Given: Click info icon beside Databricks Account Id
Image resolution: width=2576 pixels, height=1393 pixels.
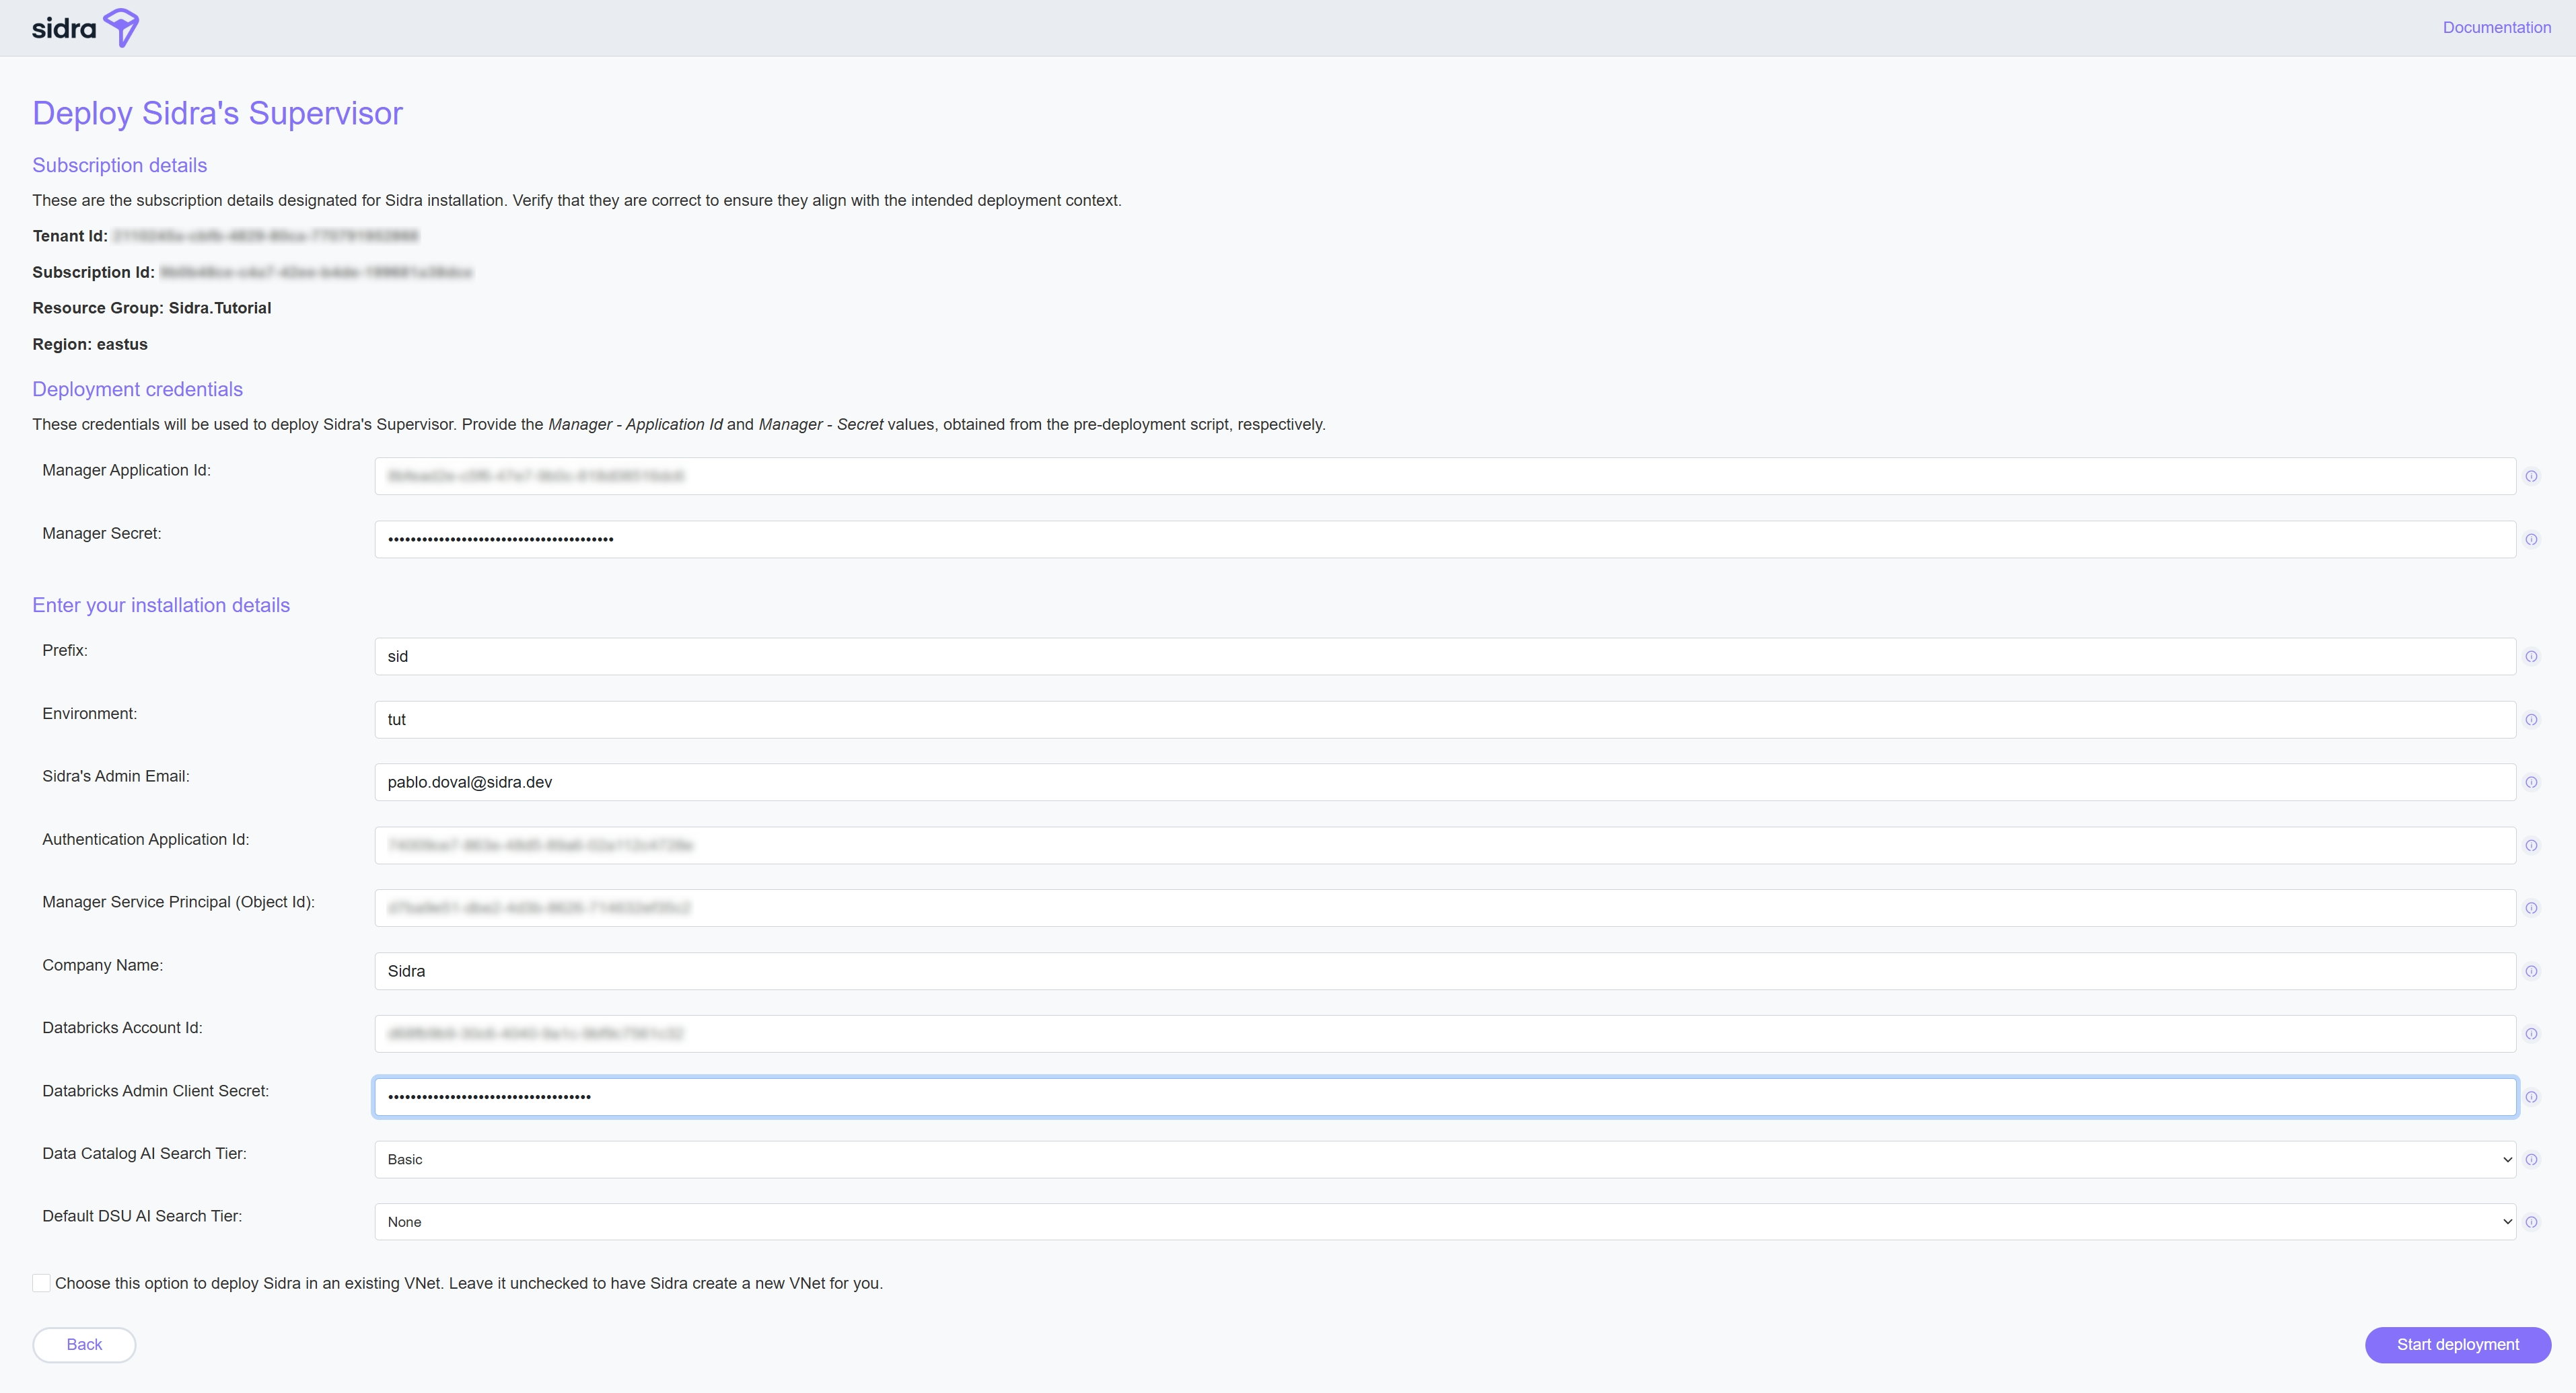Looking at the screenshot, I should click(x=2531, y=1034).
